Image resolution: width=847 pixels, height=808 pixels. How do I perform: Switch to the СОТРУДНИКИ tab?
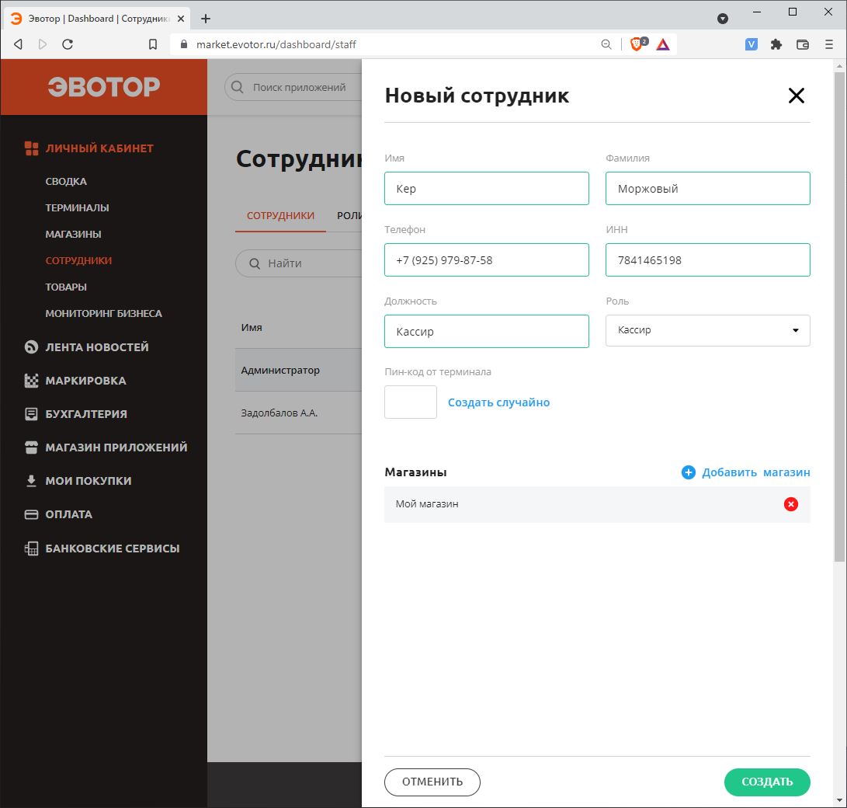coord(279,215)
